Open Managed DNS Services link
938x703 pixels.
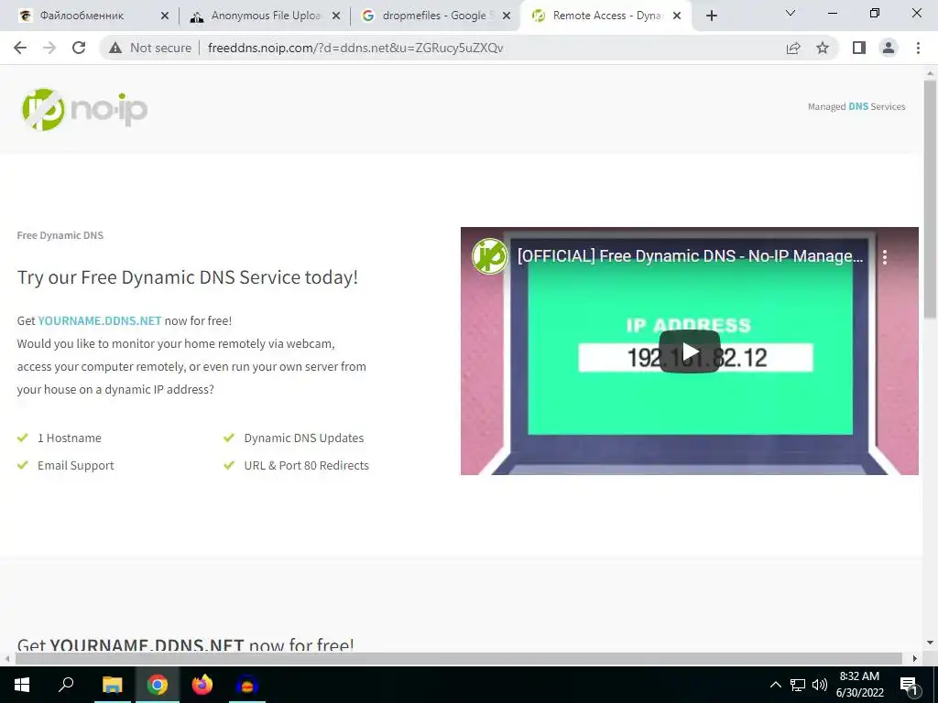click(856, 106)
